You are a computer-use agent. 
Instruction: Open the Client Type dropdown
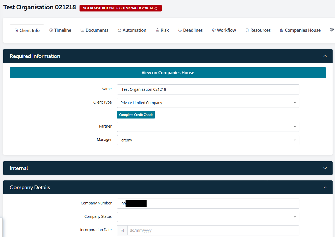tap(208, 103)
